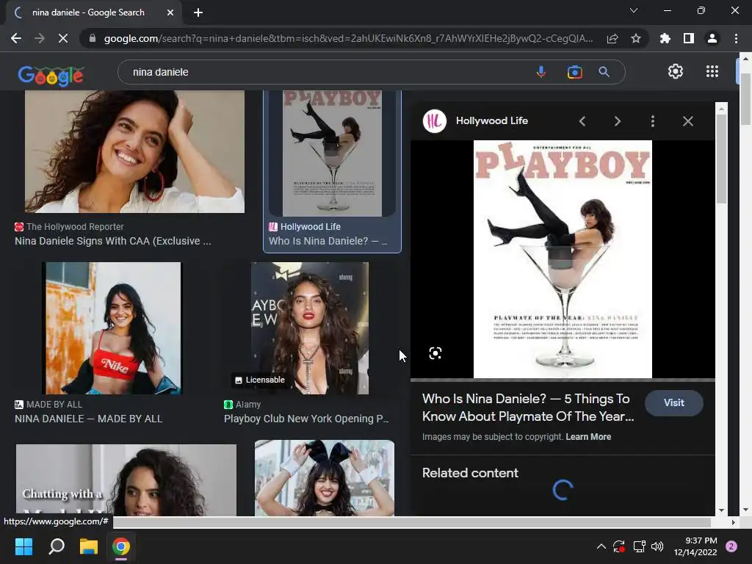
Task: Open The Hollywood Reporter image thumbnail
Action: (x=135, y=151)
